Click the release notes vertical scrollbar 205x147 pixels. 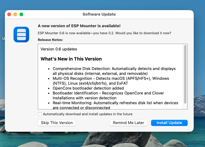(x=185, y=74)
